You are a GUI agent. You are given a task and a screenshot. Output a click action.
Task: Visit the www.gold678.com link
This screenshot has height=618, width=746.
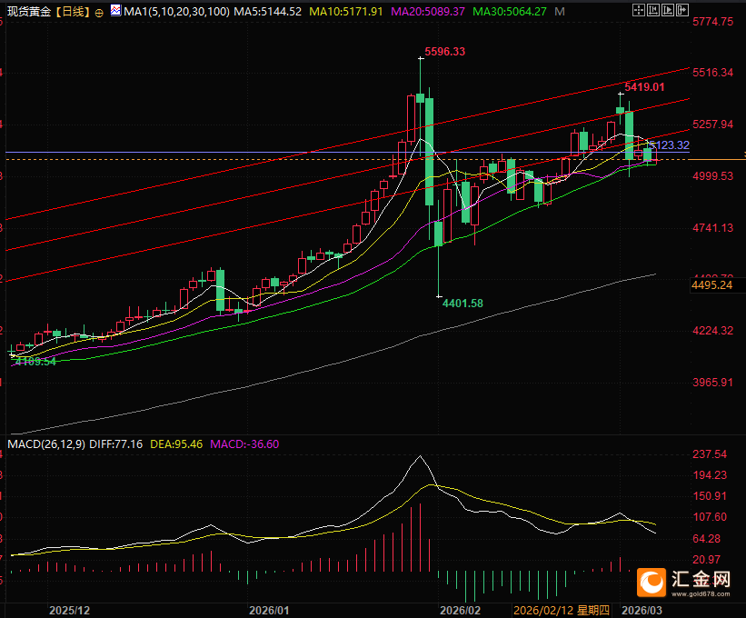coord(701,593)
